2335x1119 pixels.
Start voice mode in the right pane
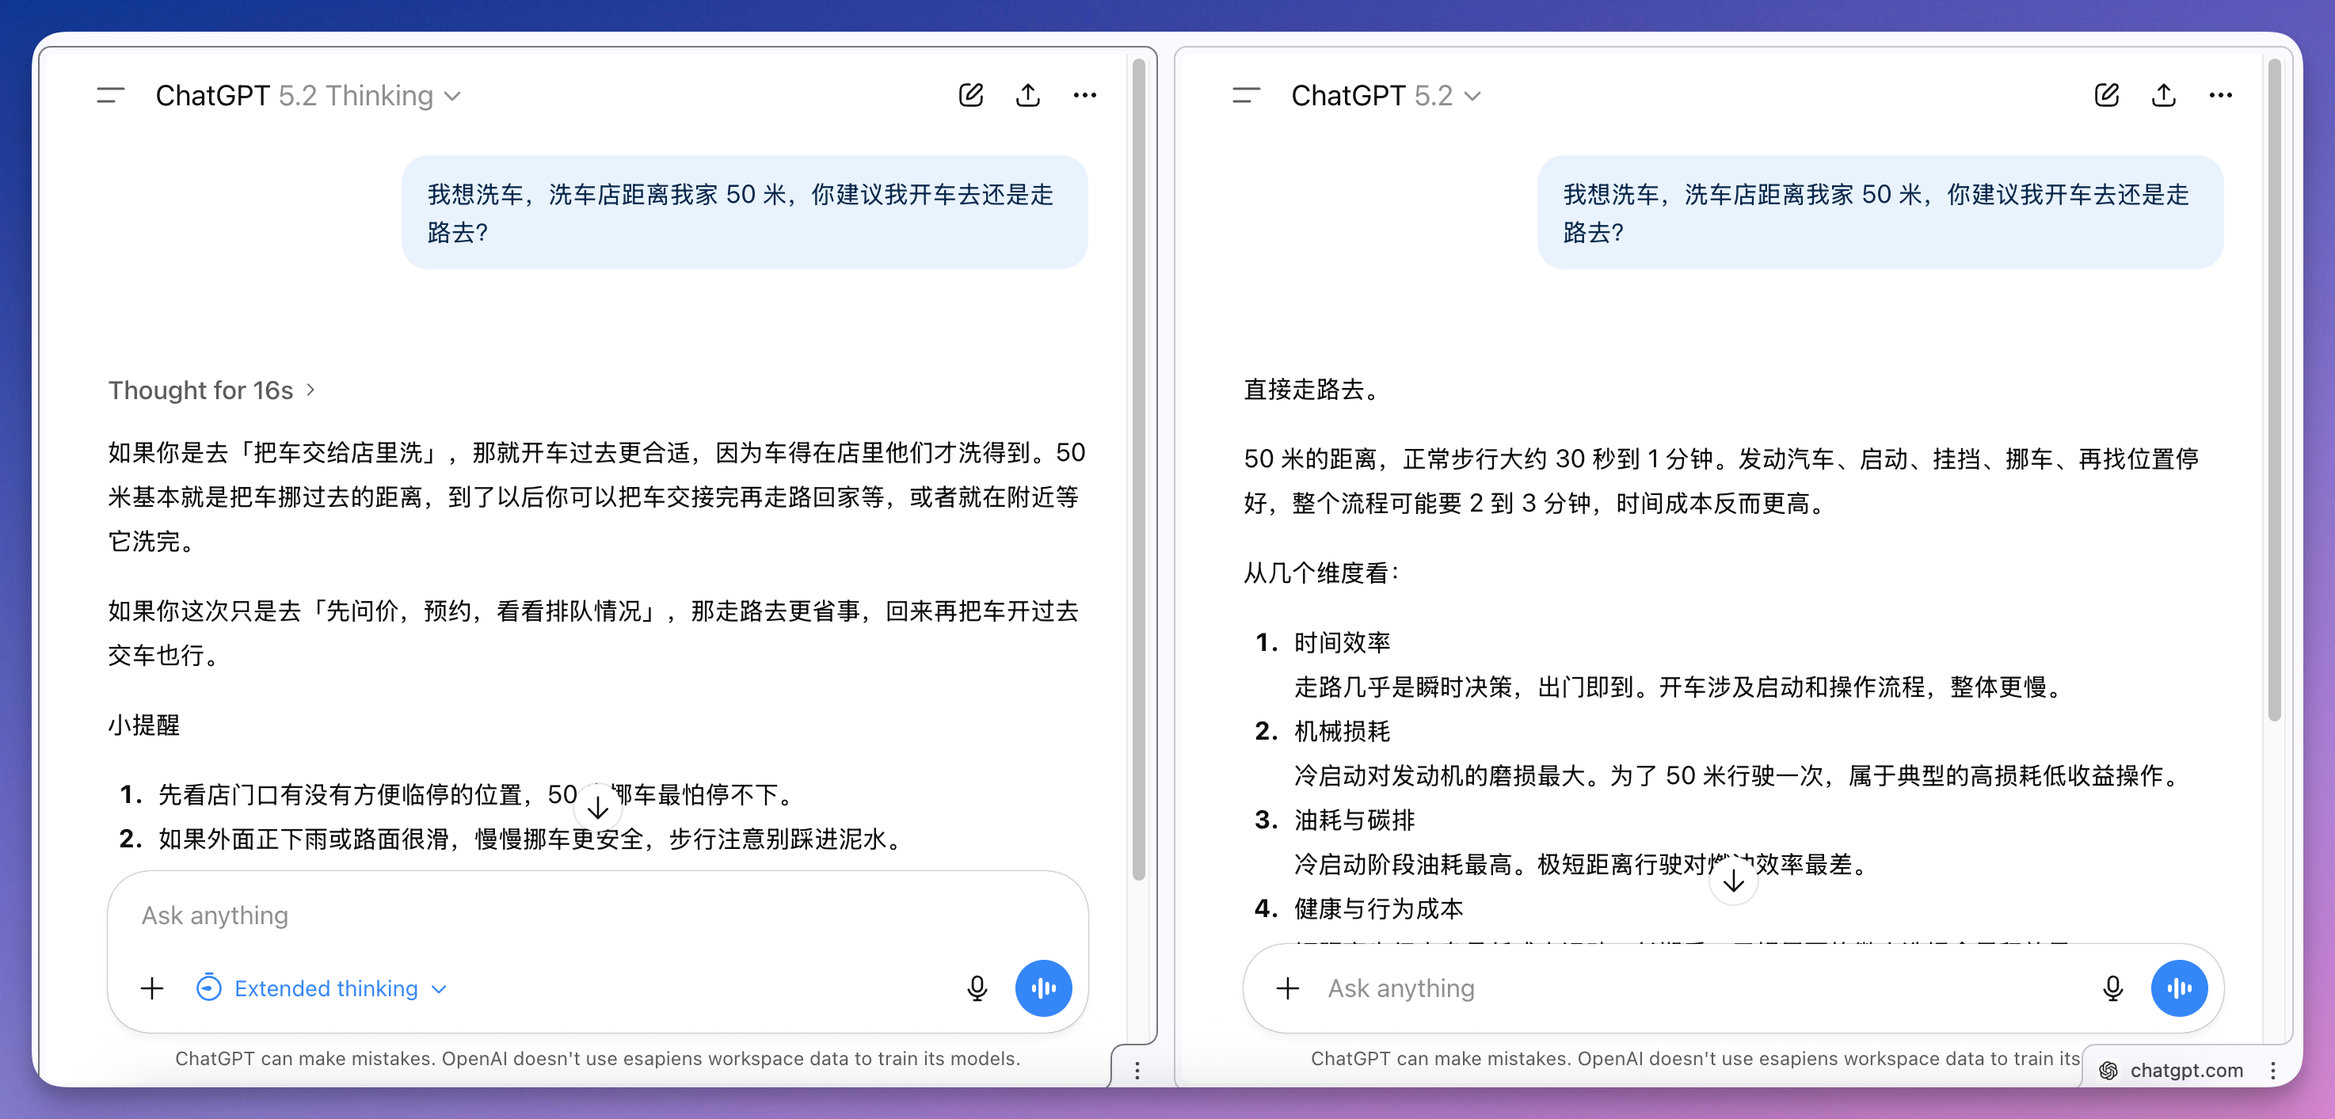[2178, 988]
